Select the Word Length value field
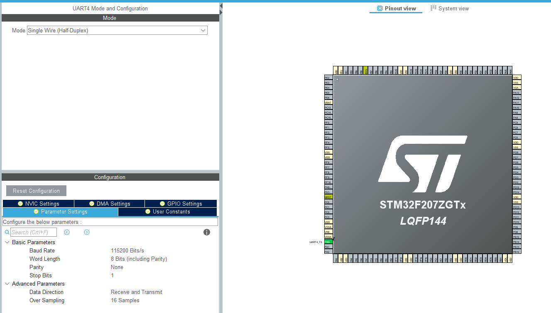 139,259
